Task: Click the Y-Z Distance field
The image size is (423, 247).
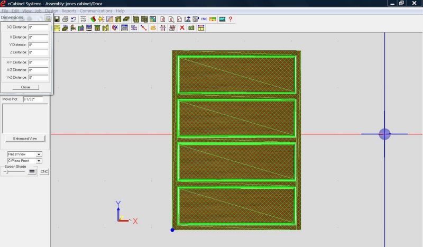Action: 38,77
